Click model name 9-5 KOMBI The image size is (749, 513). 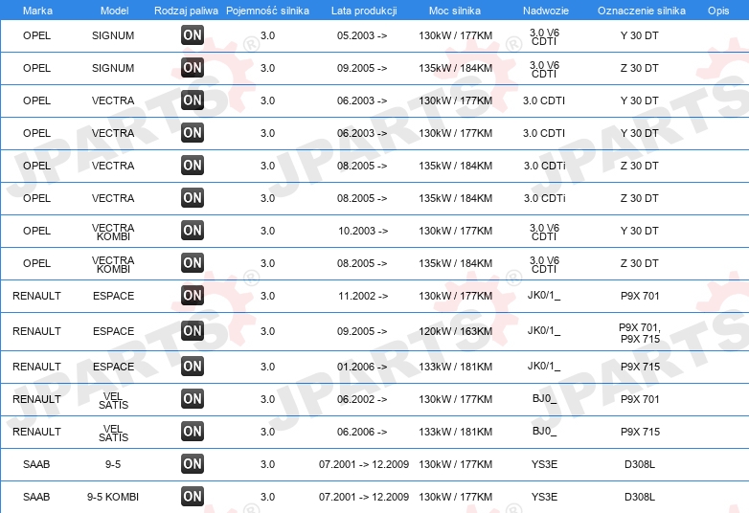pos(113,497)
